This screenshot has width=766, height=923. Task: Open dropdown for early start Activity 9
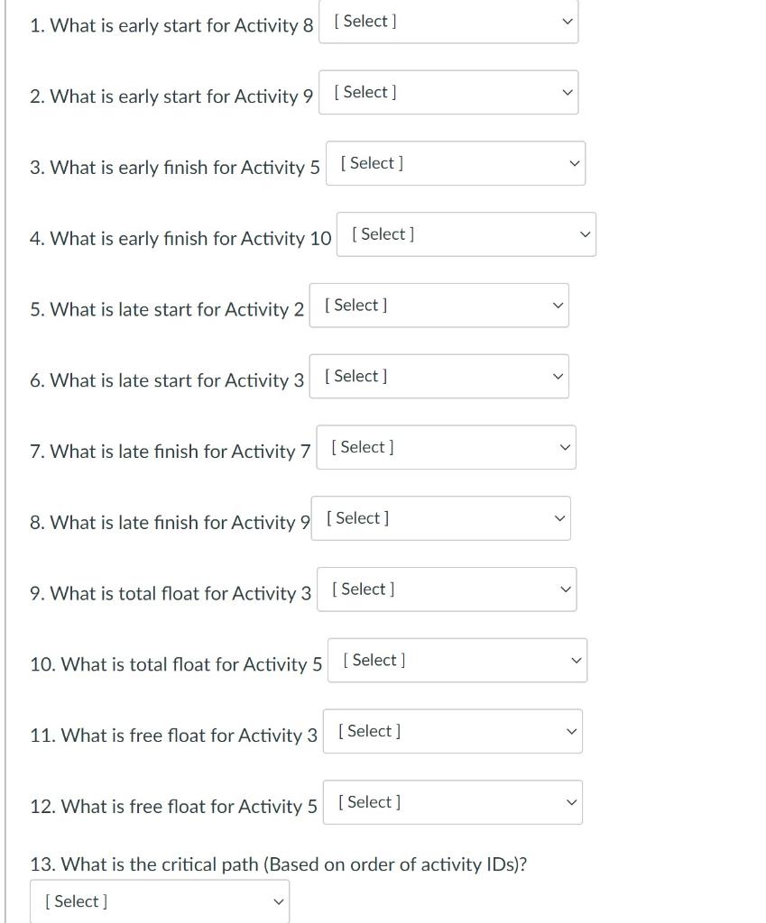(x=448, y=93)
